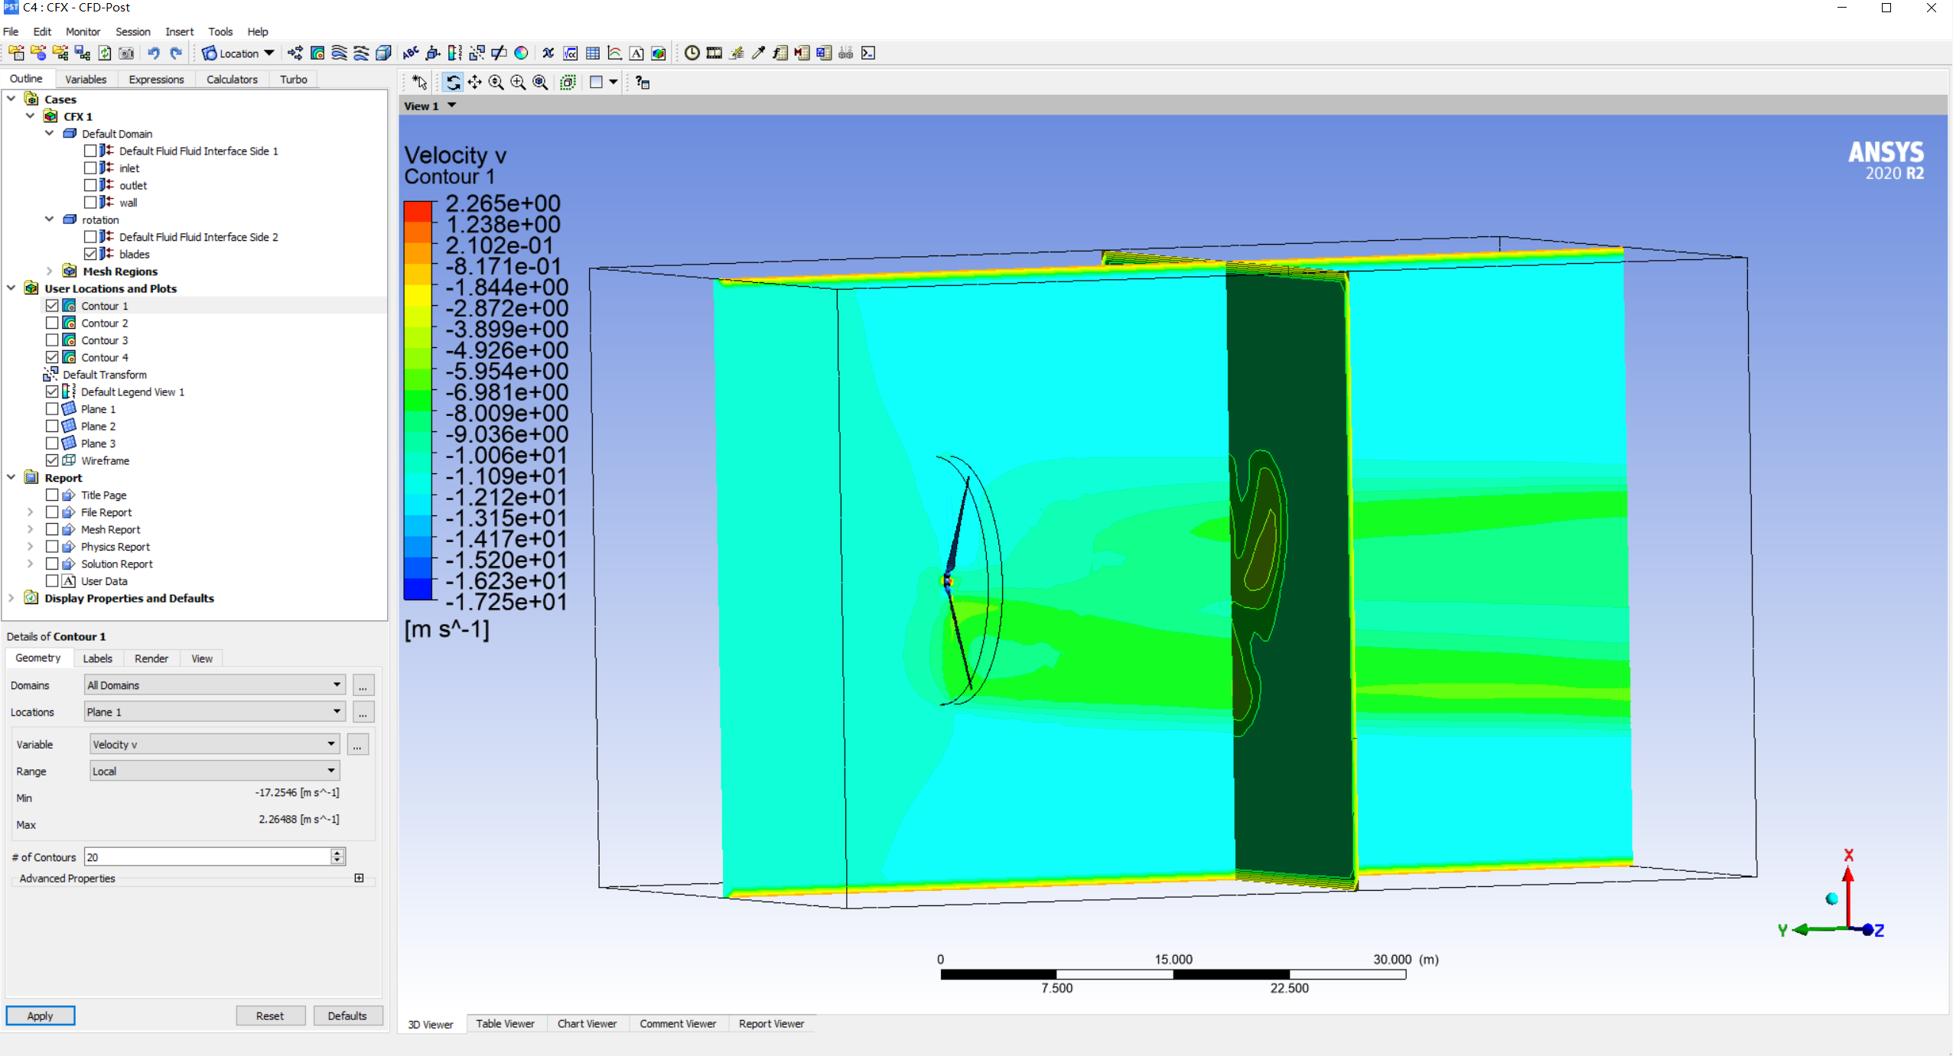This screenshot has width=1953, height=1056.
Task: Click the Defaults button
Action: point(347,1015)
